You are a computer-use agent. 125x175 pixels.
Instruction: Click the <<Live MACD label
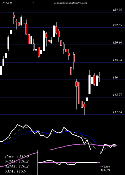(105, 168)
